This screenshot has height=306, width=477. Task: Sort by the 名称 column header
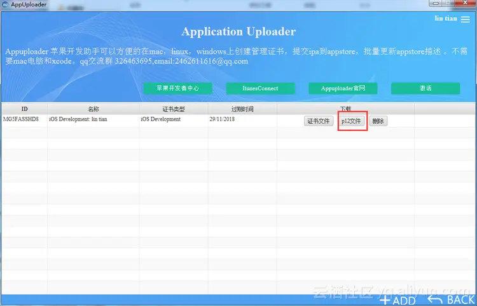point(93,109)
